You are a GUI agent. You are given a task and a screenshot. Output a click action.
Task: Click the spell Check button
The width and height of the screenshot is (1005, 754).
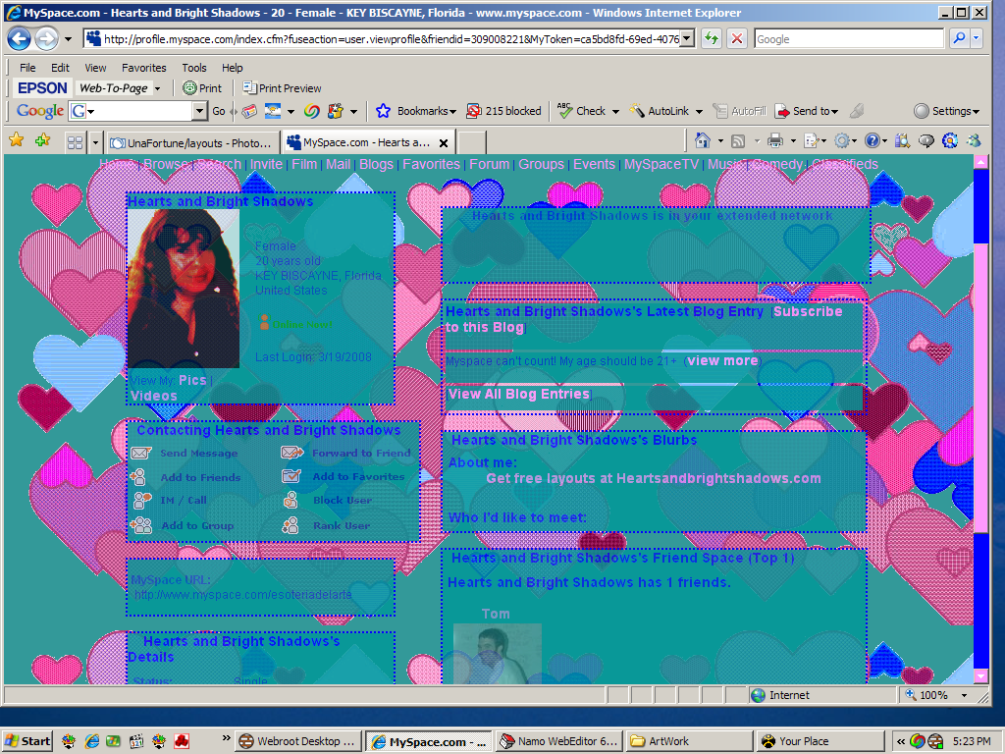pos(582,111)
